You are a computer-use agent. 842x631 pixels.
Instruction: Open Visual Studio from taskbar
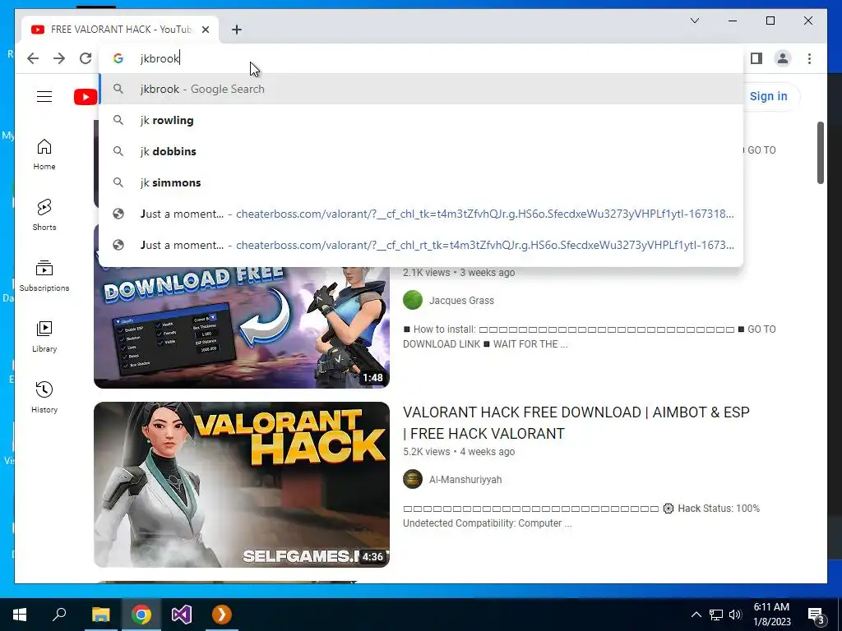point(182,615)
